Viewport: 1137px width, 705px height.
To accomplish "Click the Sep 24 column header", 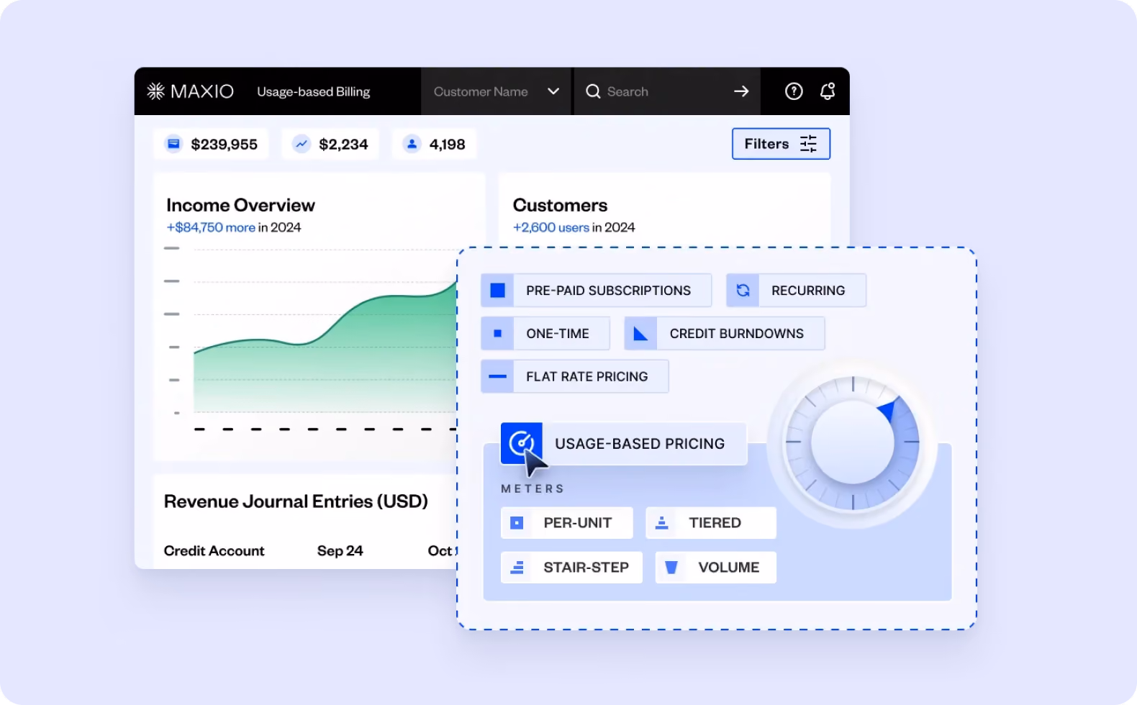I will tap(340, 551).
